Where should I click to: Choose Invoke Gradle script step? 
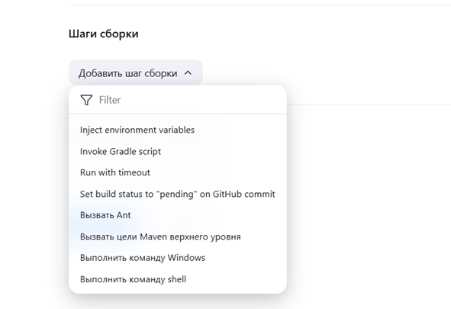coord(178,151)
